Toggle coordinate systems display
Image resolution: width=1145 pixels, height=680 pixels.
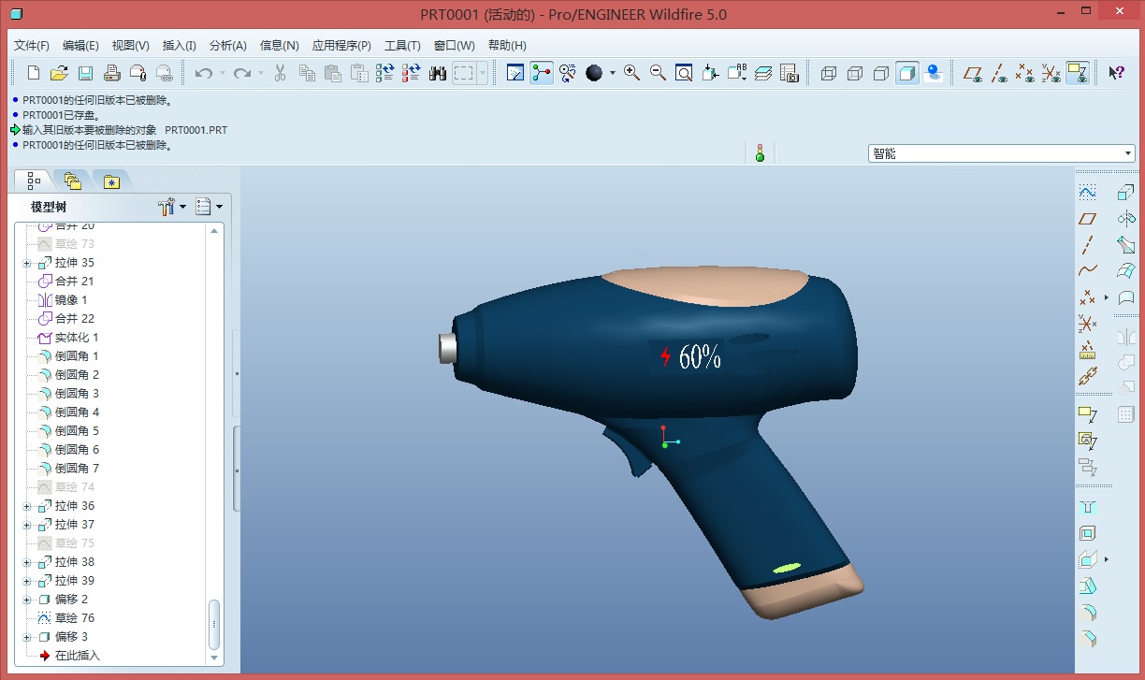1051,73
